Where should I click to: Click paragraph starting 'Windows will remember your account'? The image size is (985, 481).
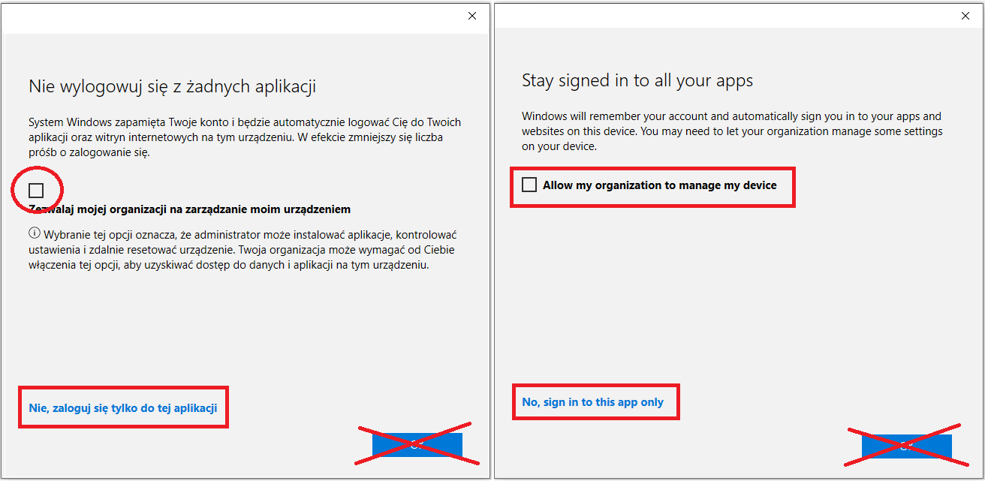pos(732,131)
